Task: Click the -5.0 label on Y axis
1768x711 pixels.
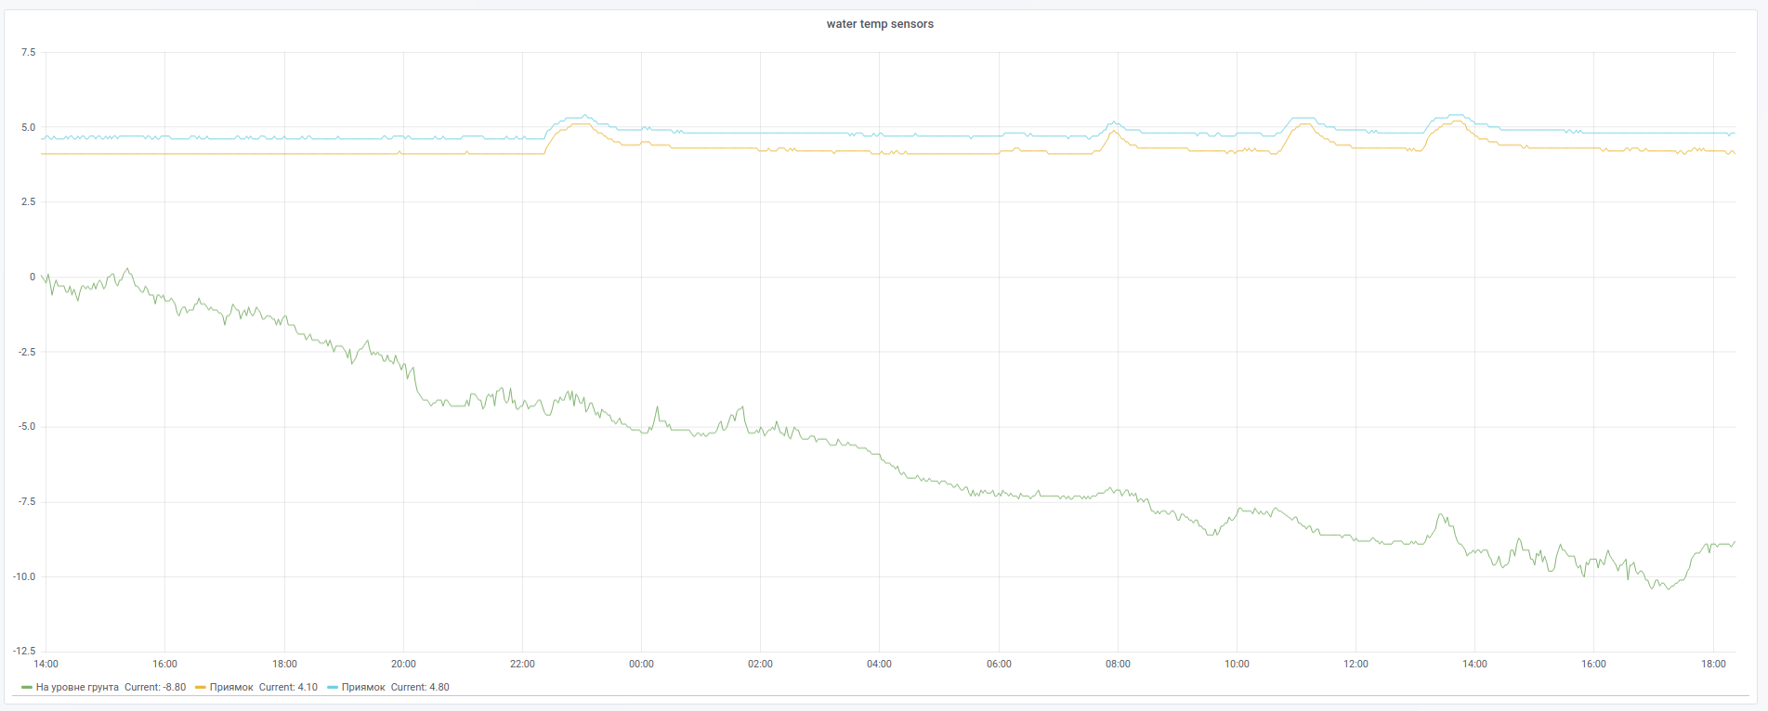Action: [26, 427]
